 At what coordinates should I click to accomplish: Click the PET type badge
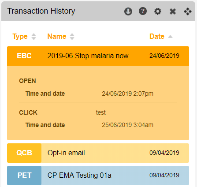(x=24, y=176)
